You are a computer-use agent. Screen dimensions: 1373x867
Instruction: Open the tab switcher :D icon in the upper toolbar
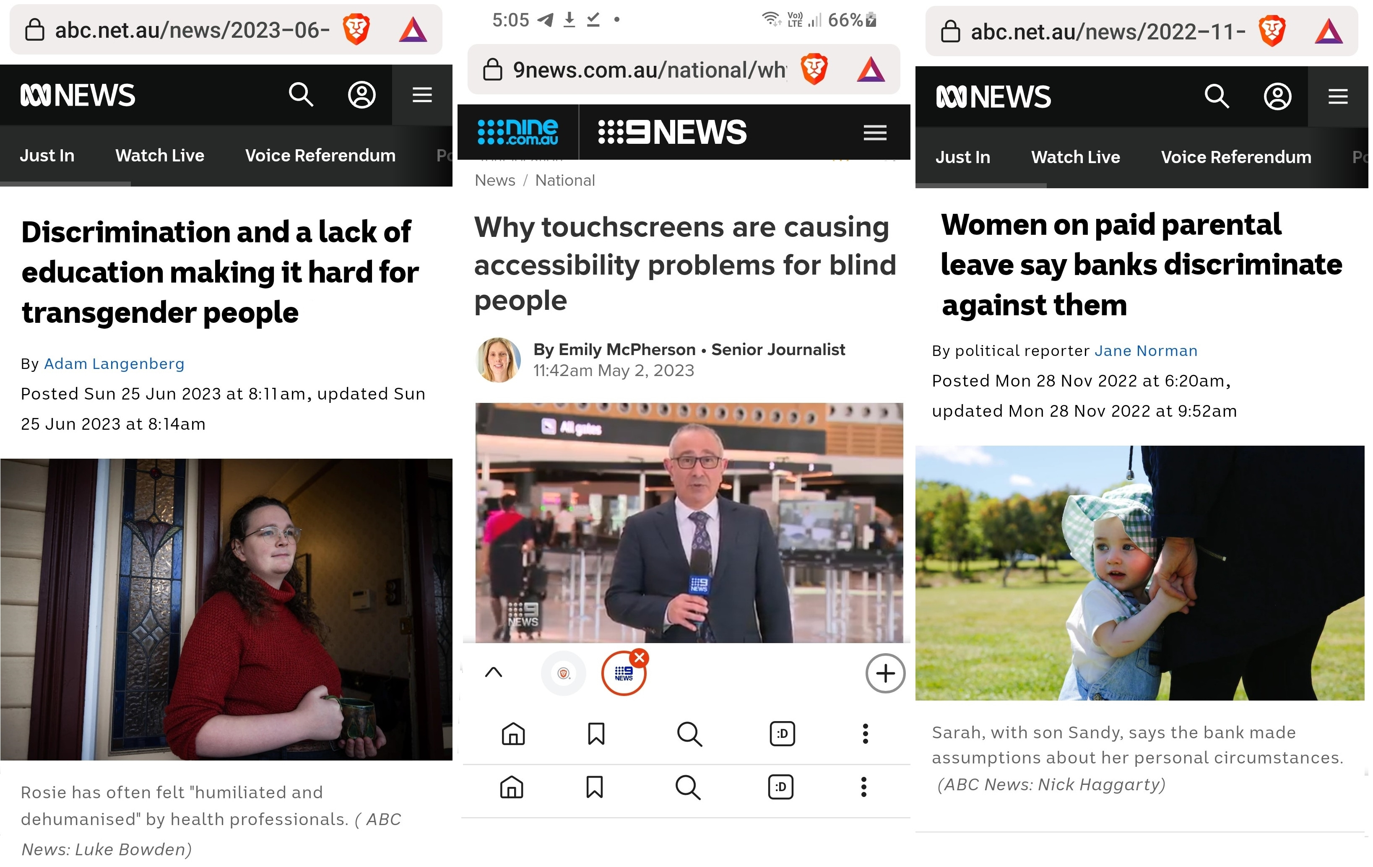pos(782,734)
